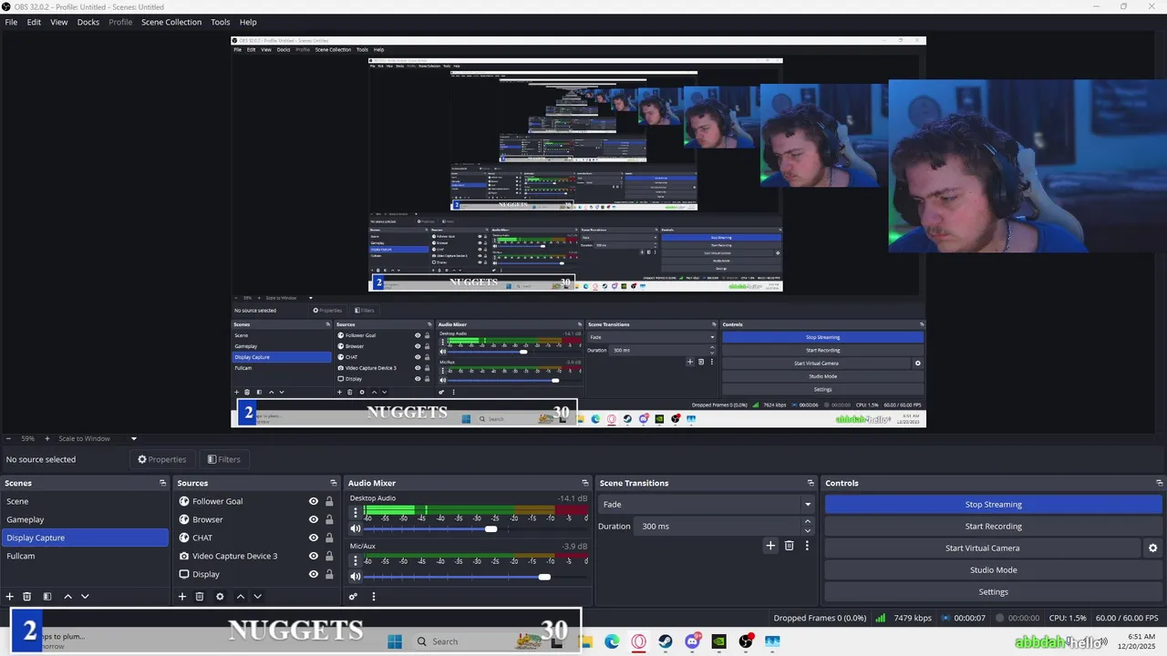Open the Tools menu
This screenshot has width=1167, height=656.
[221, 22]
